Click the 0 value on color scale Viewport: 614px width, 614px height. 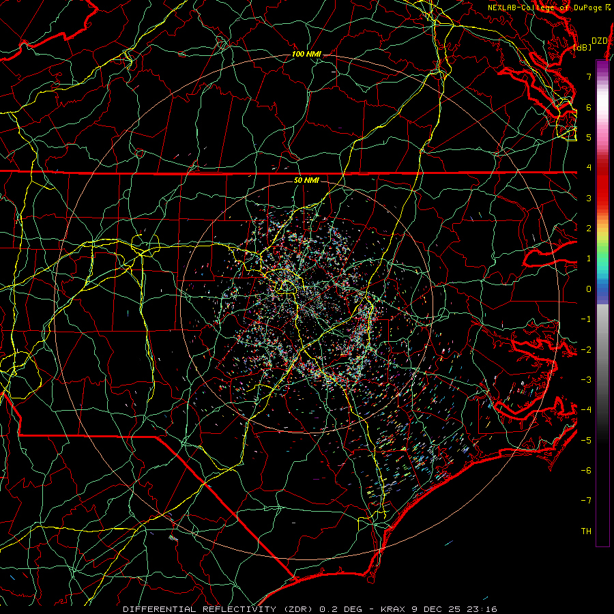[x=589, y=289]
